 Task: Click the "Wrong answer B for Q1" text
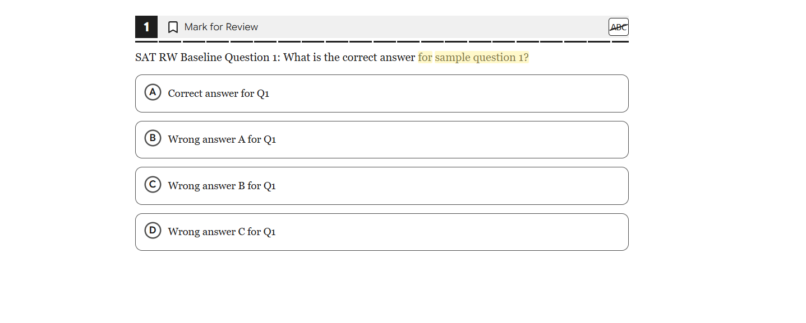coord(222,186)
